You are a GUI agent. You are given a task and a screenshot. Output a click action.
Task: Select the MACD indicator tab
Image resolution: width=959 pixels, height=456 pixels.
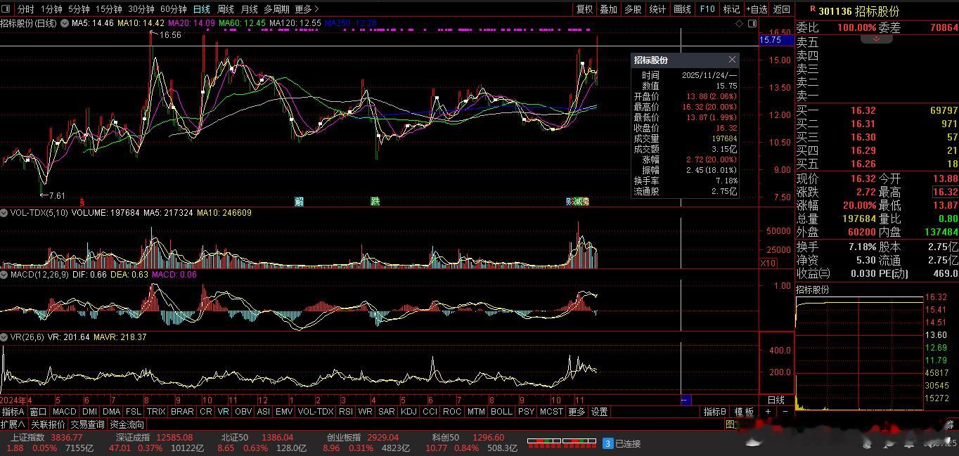point(64,412)
